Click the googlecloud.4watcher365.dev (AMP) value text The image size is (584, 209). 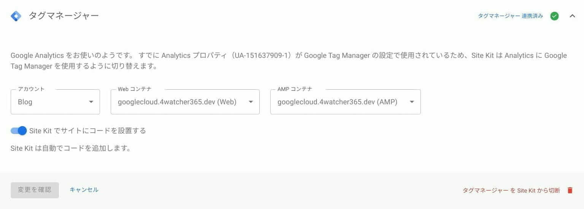point(337,102)
